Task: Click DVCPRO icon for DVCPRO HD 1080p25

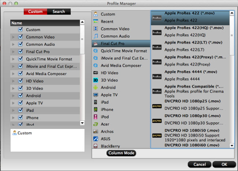Action: [157, 106]
